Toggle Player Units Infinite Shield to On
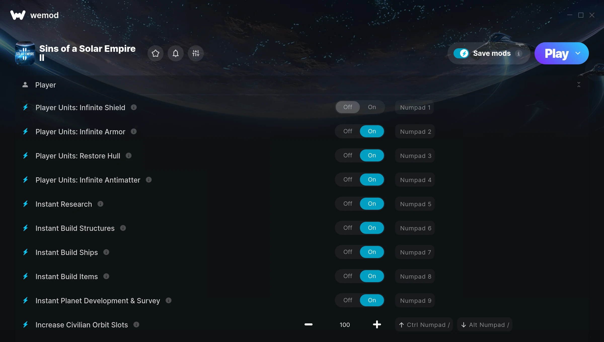Image resolution: width=604 pixels, height=342 pixels. coord(372,107)
